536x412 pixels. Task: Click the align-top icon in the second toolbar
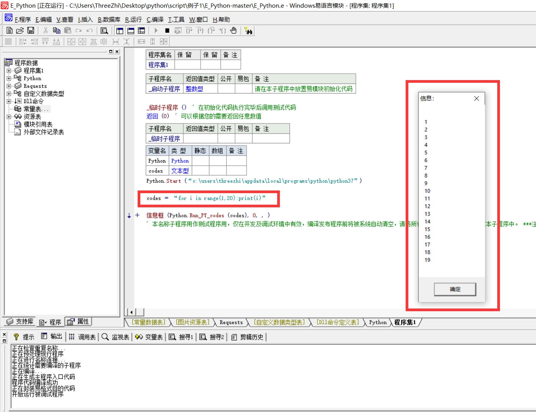45,41
